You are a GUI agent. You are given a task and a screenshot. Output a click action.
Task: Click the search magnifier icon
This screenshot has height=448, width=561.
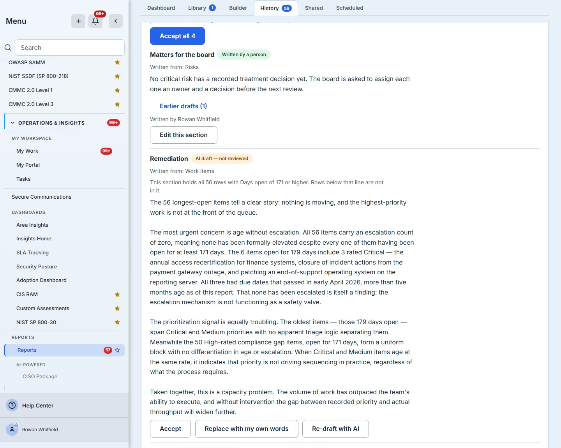tap(8, 48)
